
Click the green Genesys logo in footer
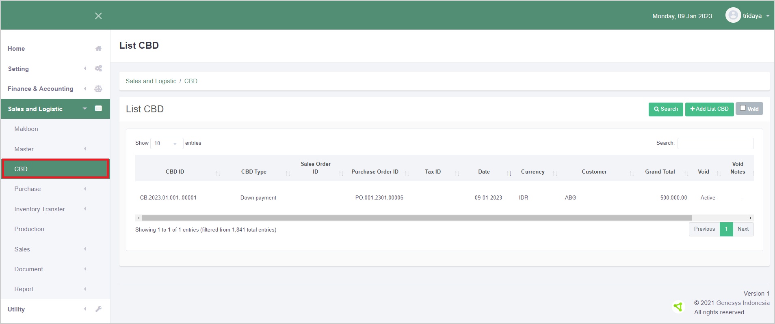click(678, 307)
